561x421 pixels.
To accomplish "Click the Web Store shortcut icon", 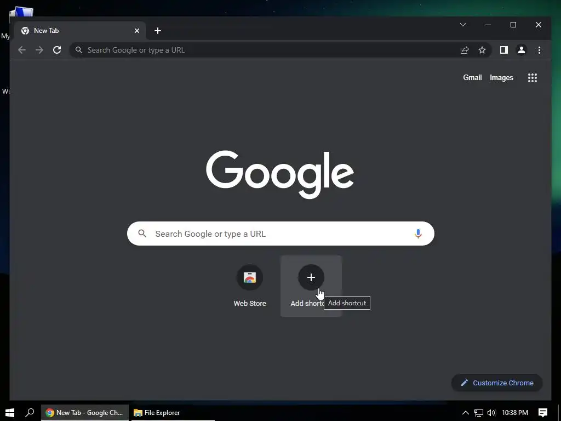I will tap(250, 277).
